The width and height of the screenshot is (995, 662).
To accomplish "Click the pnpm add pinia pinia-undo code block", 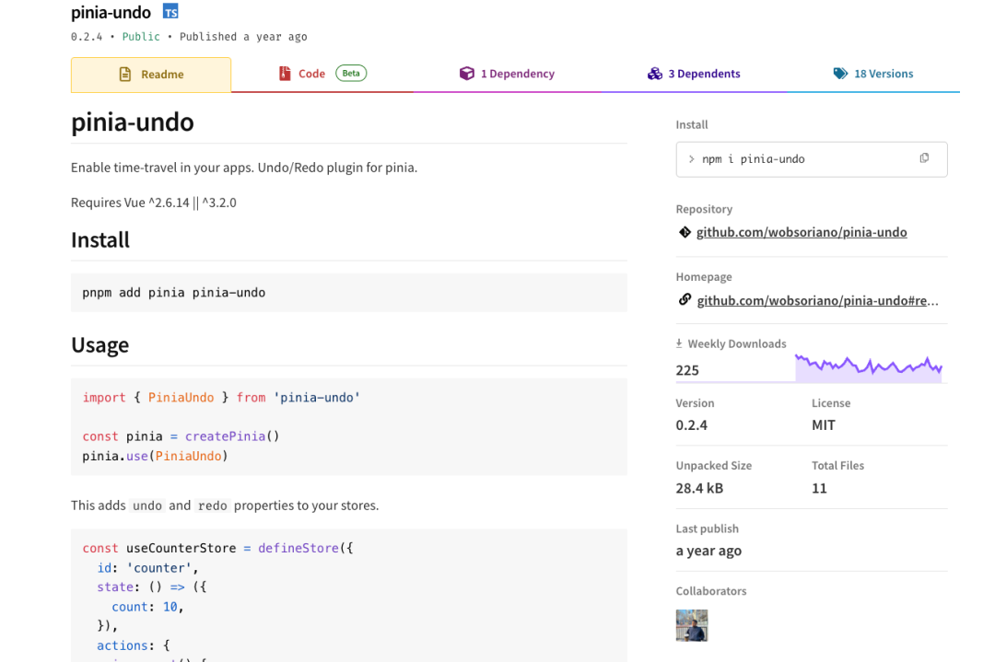I will click(349, 292).
